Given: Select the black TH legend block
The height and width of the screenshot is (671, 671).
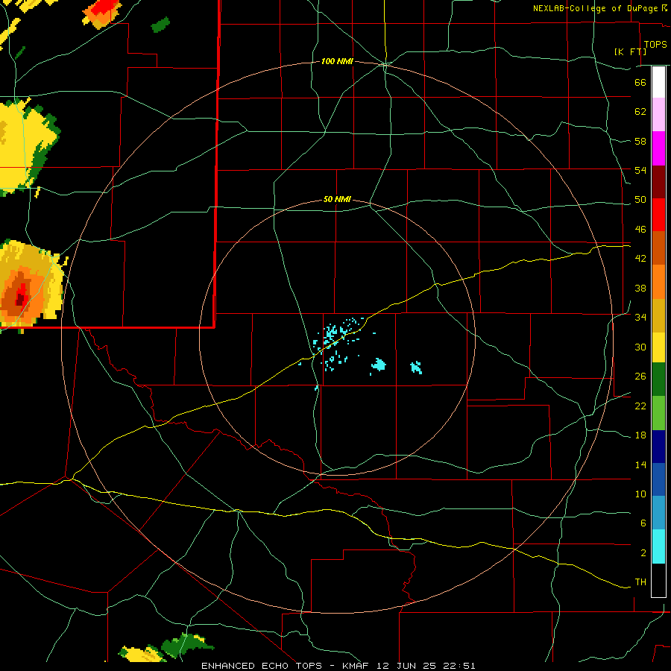Looking at the screenshot, I should point(658,580).
